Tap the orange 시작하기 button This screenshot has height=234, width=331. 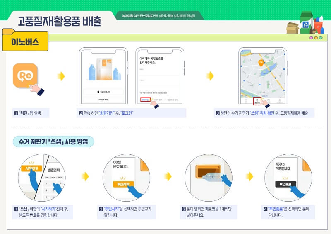point(32,168)
